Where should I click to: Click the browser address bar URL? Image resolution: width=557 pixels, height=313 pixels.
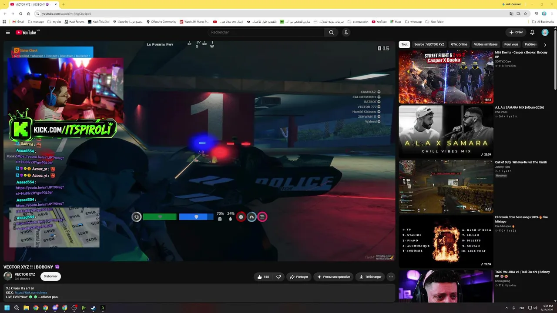[67, 13]
